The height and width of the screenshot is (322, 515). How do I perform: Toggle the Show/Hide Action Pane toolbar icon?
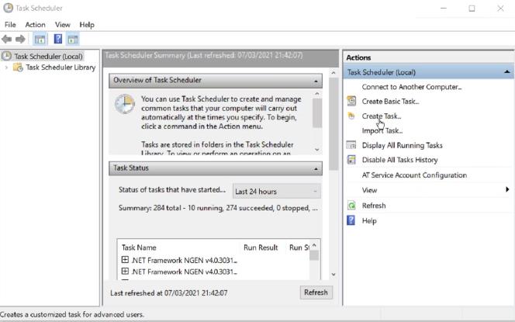coord(73,40)
